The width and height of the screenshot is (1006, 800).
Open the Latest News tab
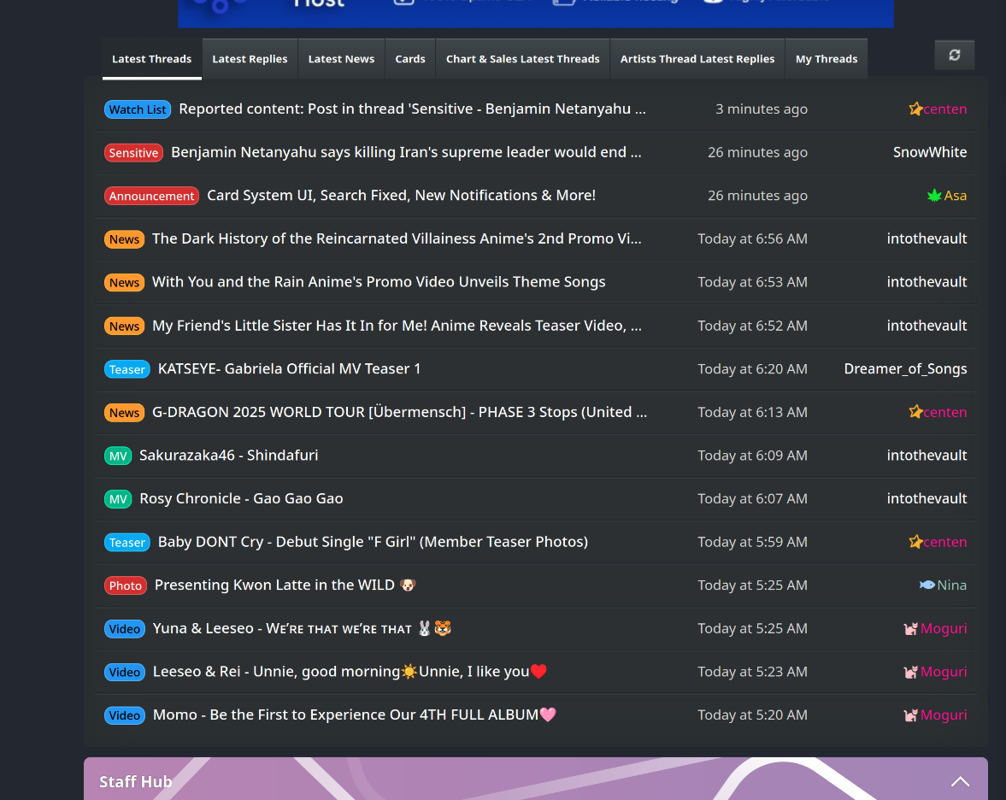[341, 59]
